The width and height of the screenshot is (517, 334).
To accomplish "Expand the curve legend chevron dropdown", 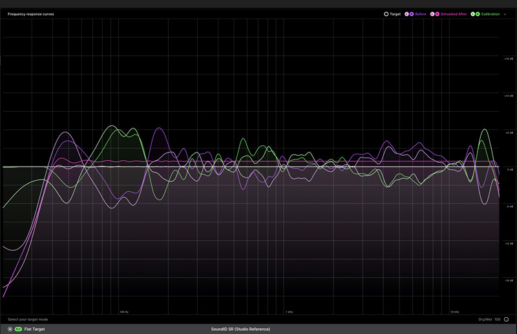I will point(505,14).
